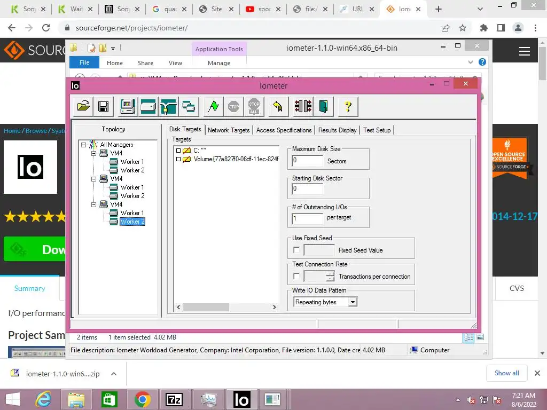Add new network worker icon
Viewport: 547px width, 410px height.
click(168, 106)
